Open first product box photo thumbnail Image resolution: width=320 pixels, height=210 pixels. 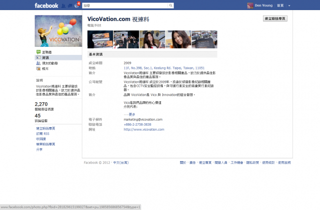pyautogui.click(x=100, y=39)
